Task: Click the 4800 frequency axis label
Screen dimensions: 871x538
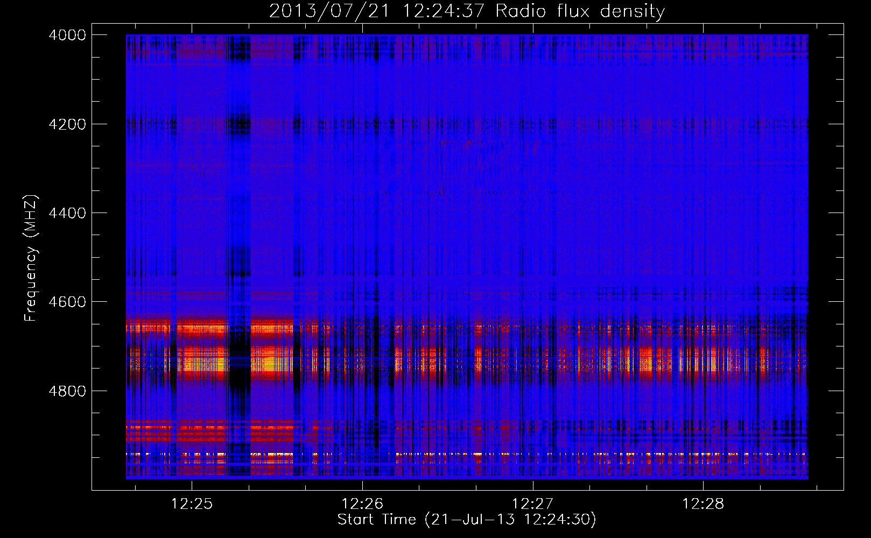Action: pos(67,391)
